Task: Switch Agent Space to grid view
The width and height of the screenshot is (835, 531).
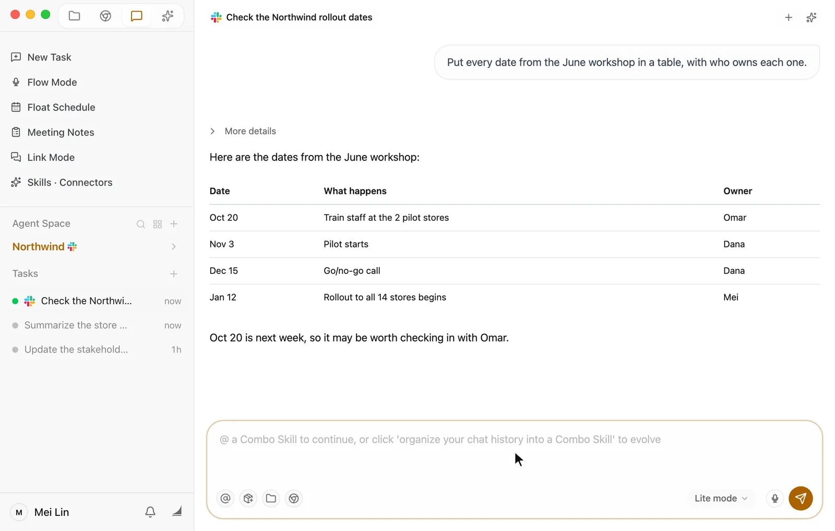Action: 158,224
